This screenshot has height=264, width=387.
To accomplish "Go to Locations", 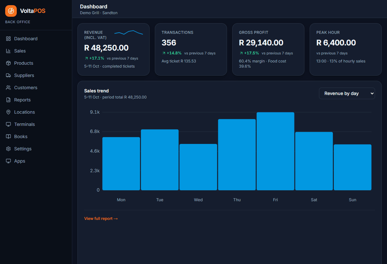I will pyautogui.click(x=36, y=112).
